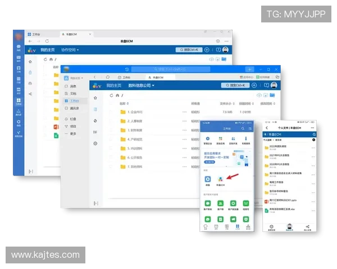337x269 pixels.
Task: Click the plus add icon in the front window's blue header
Action: 254,85
